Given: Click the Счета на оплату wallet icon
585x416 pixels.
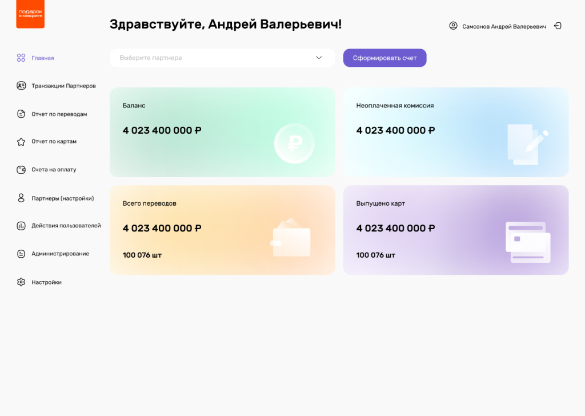Looking at the screenshot, I should point(21,170).
